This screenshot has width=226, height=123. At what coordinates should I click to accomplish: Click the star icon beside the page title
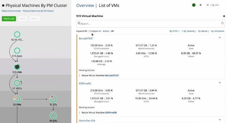(x=3, y=5)
